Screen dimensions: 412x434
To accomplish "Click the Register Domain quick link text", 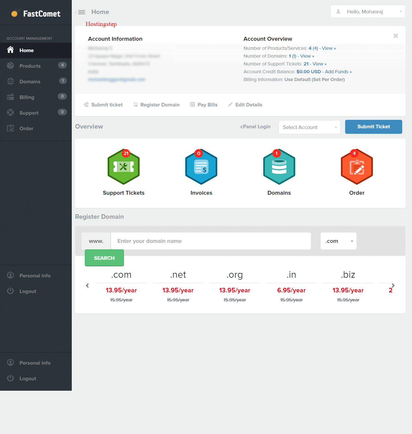I will coord(160,105).
